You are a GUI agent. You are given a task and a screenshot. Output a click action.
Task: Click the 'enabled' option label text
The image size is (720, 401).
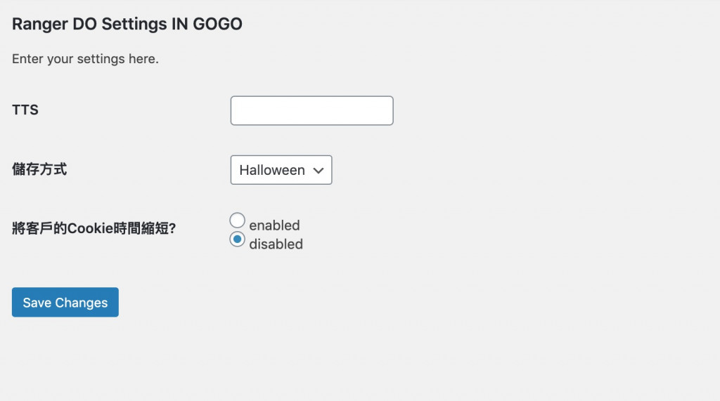tap(274, 225)
